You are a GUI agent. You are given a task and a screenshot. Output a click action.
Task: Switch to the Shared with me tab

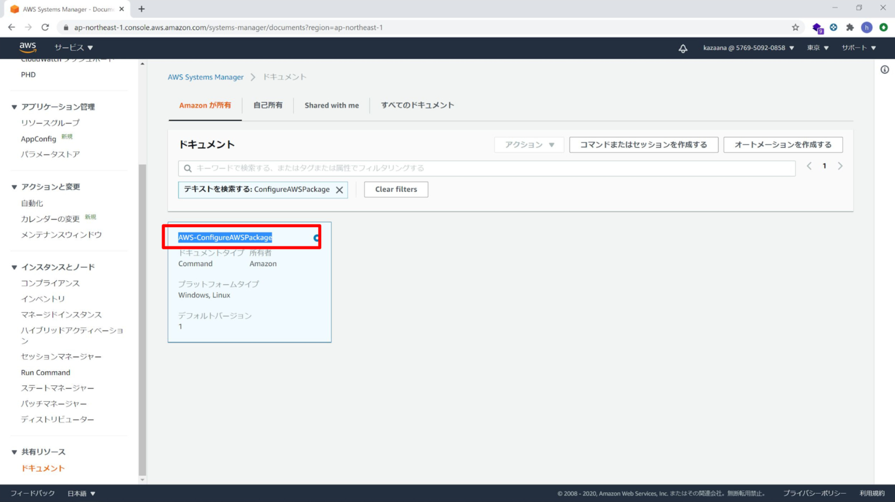coord(332,105)
